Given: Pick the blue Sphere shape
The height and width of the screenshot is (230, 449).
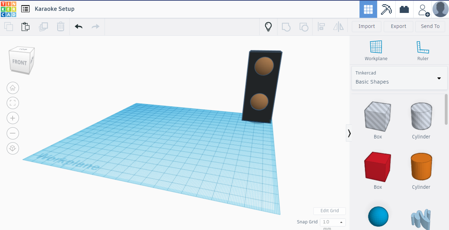Looking at the screenshot, I should 378,217.
